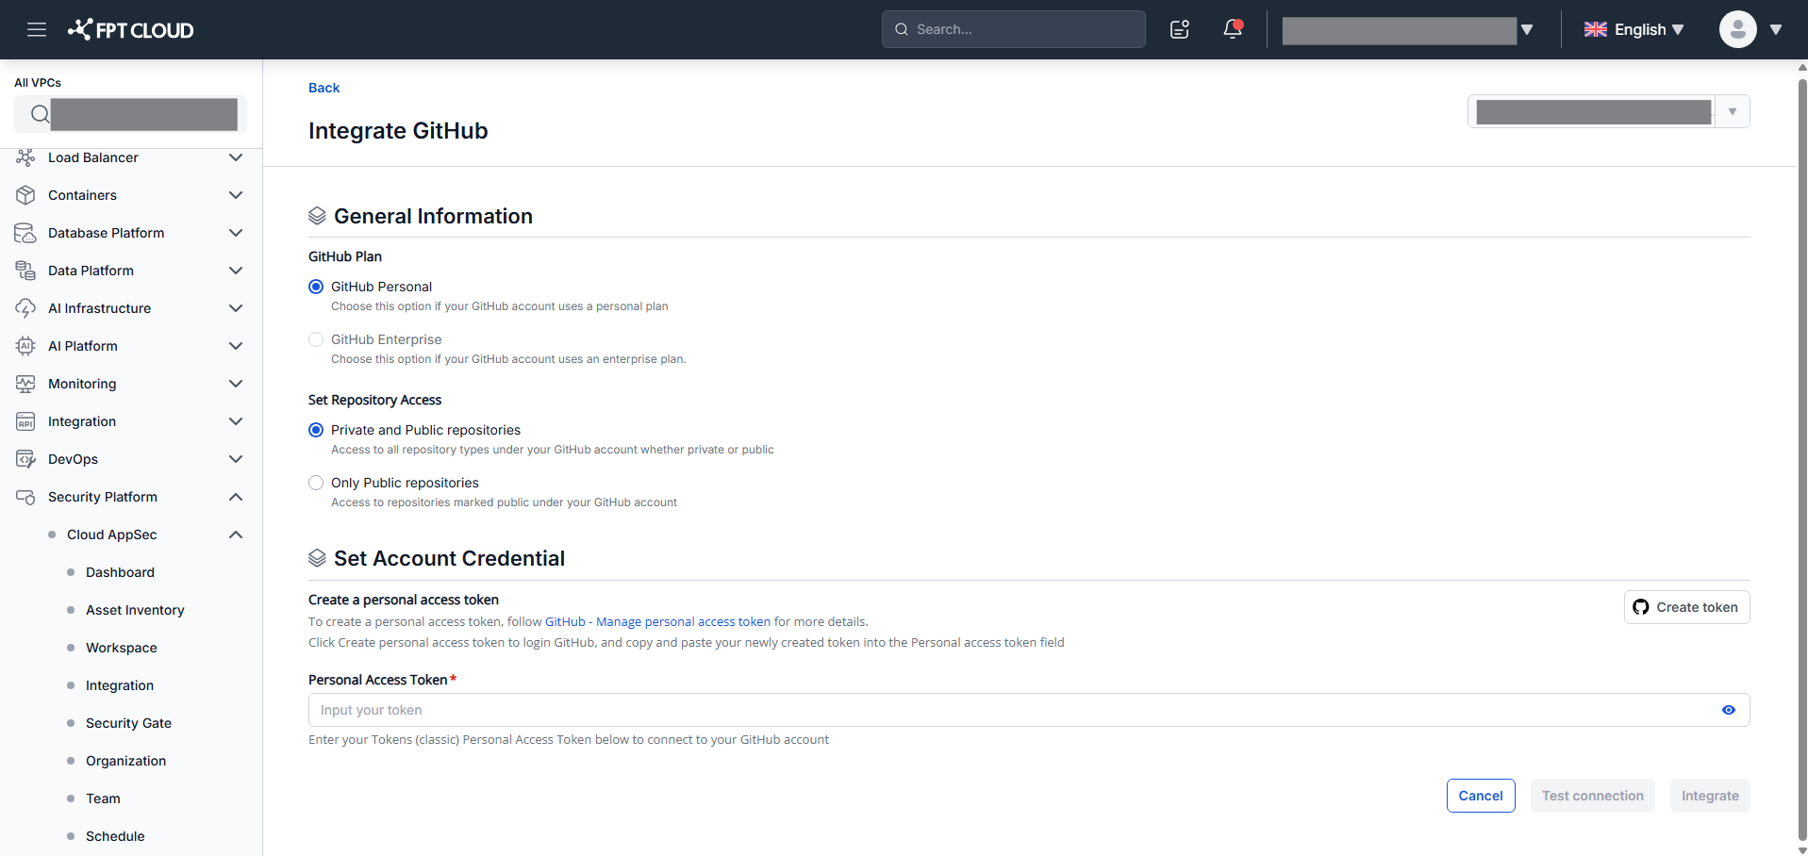Image resolution: width=1808 pixels, height=856 pixels.
Task: Click the Set Account Credential layers icon
Action: [318, 558]
